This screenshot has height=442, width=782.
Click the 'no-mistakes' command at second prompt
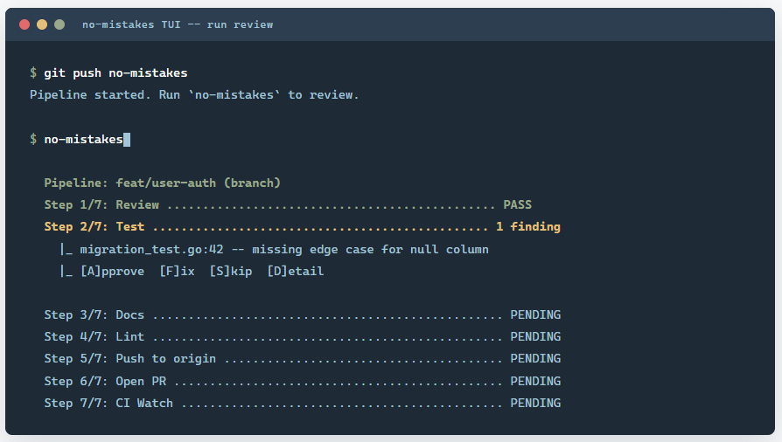[83, 140]
